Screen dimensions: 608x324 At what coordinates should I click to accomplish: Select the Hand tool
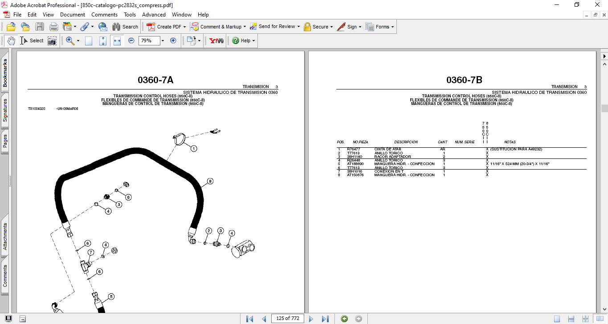(x=11, y=40)
